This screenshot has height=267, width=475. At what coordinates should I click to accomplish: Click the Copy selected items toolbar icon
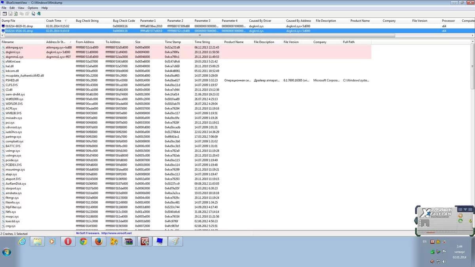pyautogui.click(x=22, y=13)
